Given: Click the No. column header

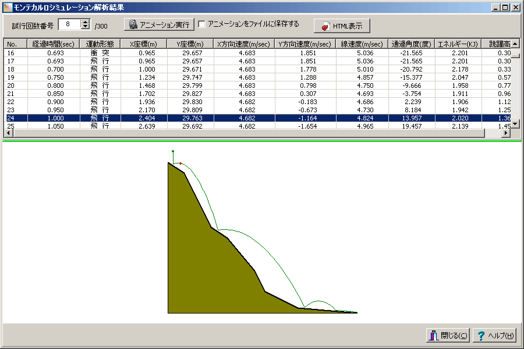Looking at the screenshot, I should point(15,44).
